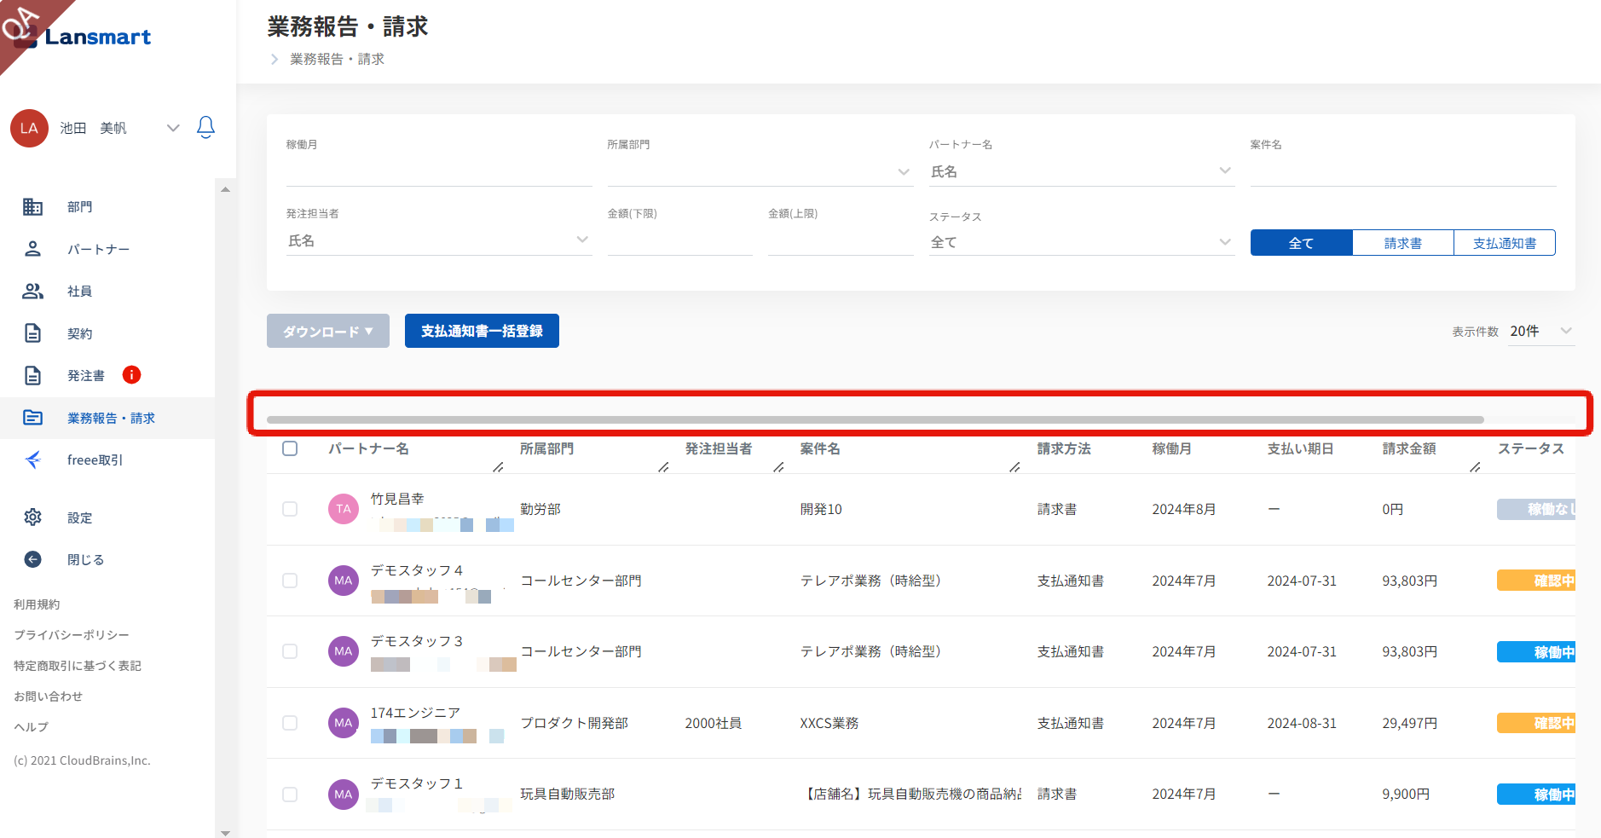This screenshot has height=838, width=1601.
Task: Click the TA avatar for 竹見昌幸
Action: coord(344,509)
